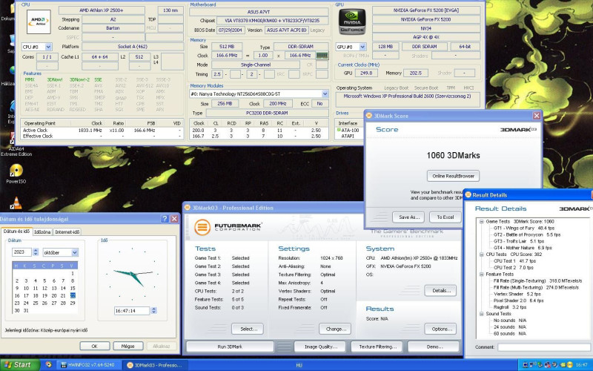Click the Run 3DMark button

point(230,347)
